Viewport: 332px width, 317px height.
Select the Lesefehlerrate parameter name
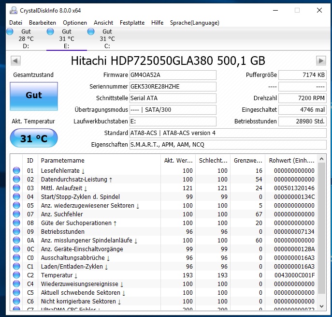point(63,171)
